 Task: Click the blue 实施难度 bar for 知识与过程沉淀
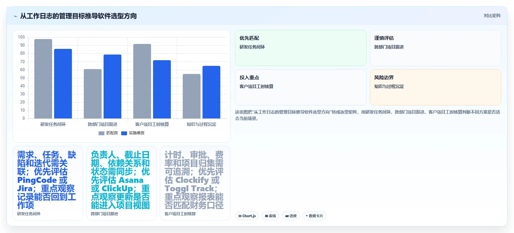(x=211, y=92)
